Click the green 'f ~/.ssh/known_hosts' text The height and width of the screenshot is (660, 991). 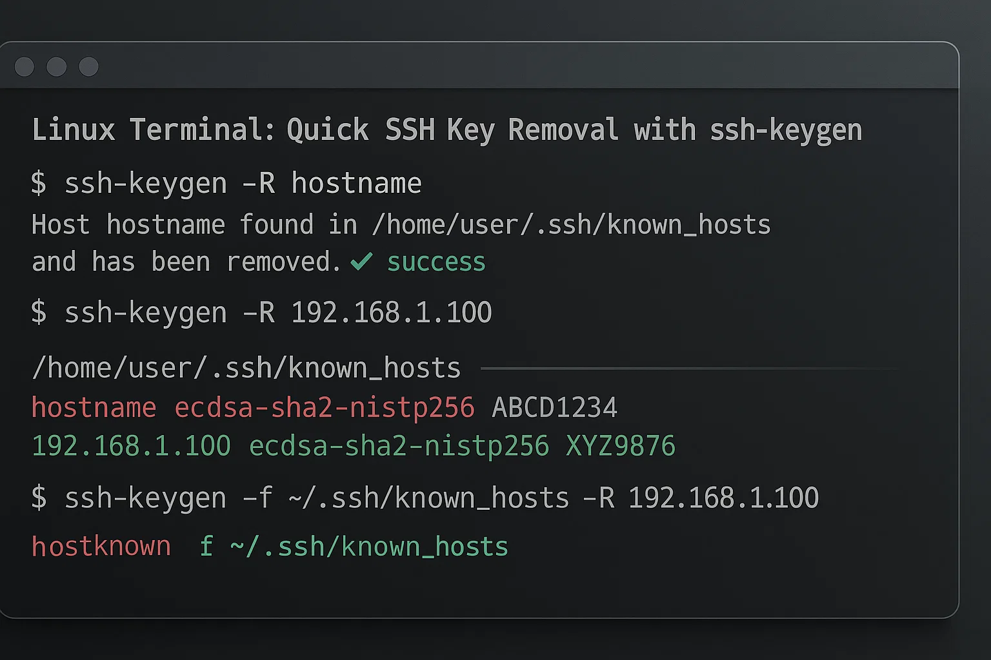coord(354,547)
